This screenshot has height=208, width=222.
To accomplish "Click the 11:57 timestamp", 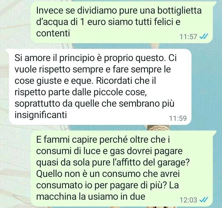I will 188,37.
